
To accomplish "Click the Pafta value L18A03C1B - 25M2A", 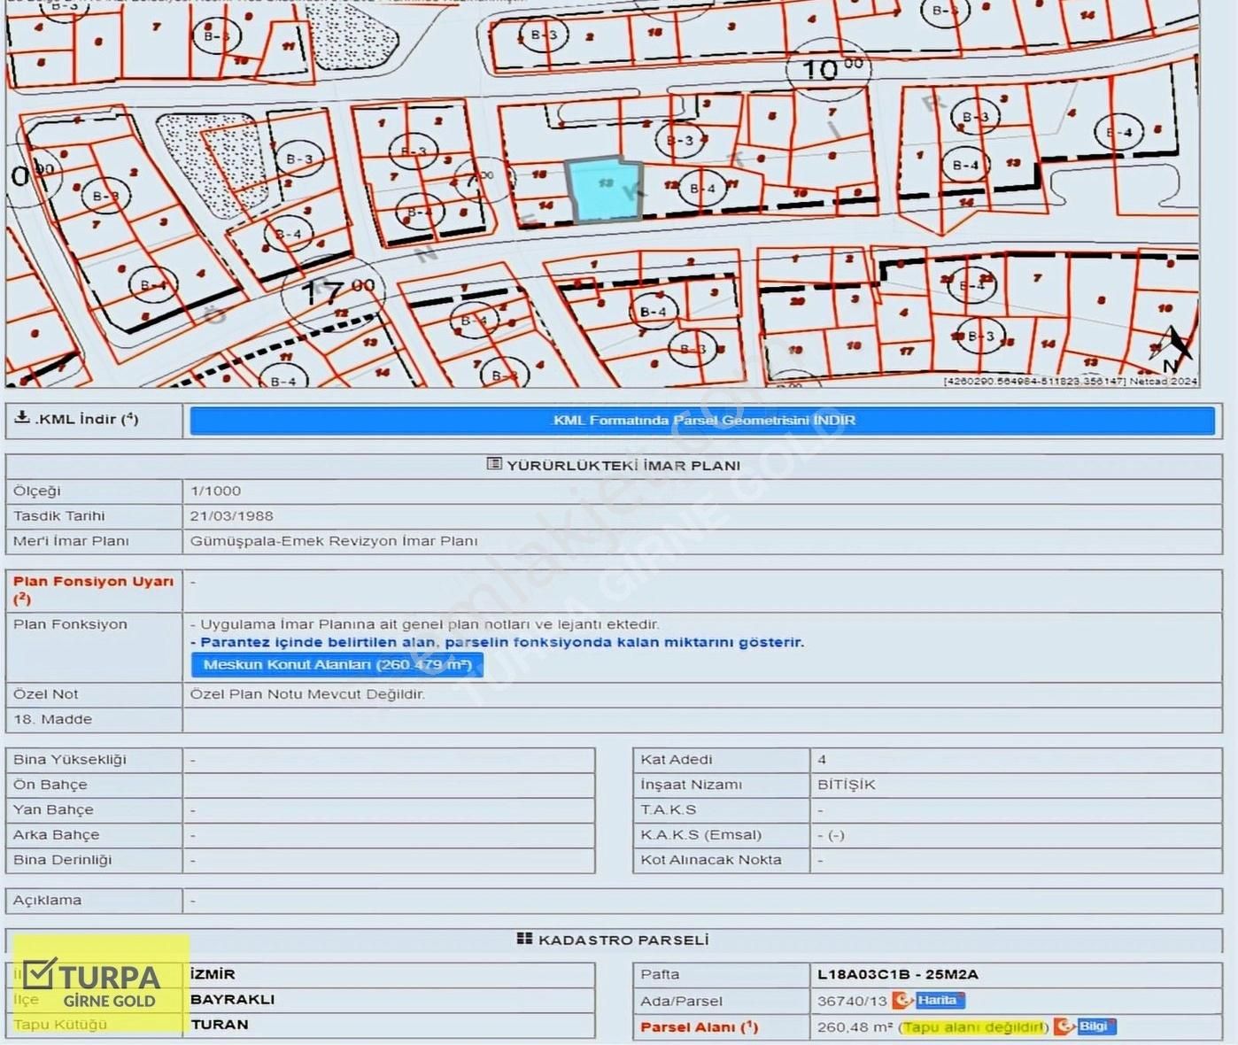I will coord(897,974).
